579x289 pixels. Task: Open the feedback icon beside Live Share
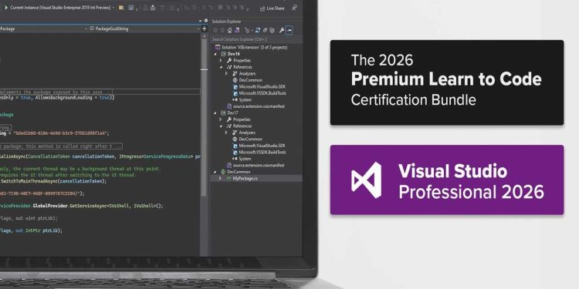pos(294,8)
